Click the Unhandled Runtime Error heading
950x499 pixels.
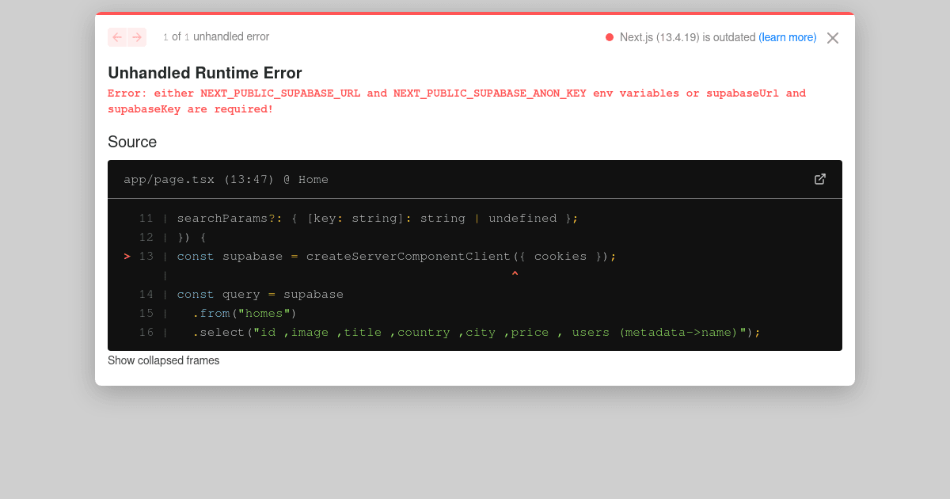point(204,72)
